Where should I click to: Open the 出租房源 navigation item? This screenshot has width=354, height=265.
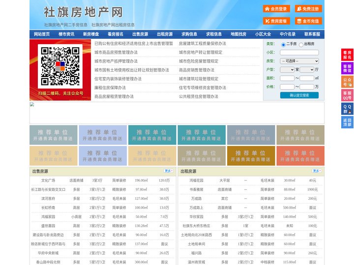[165, 34]
